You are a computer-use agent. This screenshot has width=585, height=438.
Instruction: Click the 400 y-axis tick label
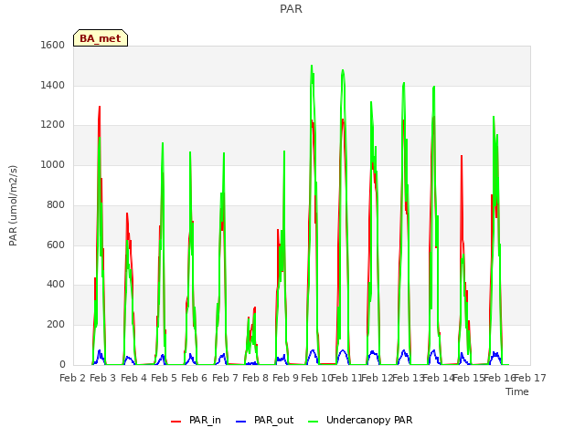click(x=56, y=285)
